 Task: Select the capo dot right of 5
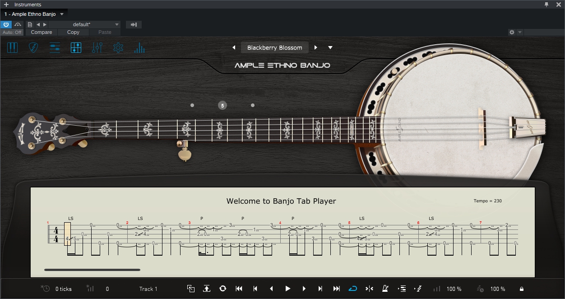pos(252,105)
